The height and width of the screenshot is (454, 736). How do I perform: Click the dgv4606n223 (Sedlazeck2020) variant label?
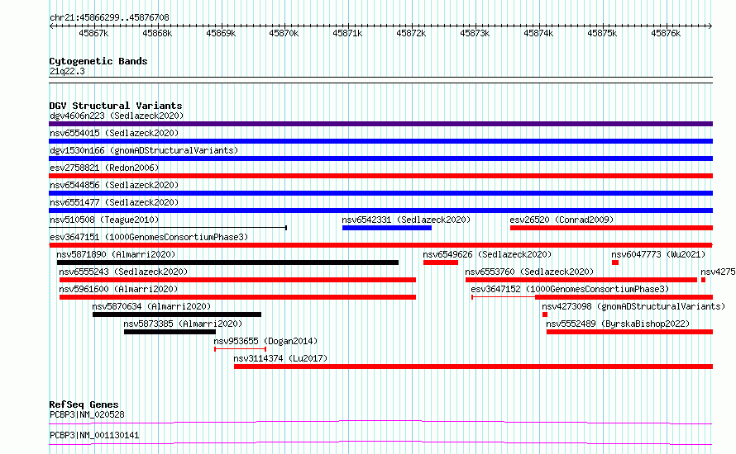[x=117, y=116]
